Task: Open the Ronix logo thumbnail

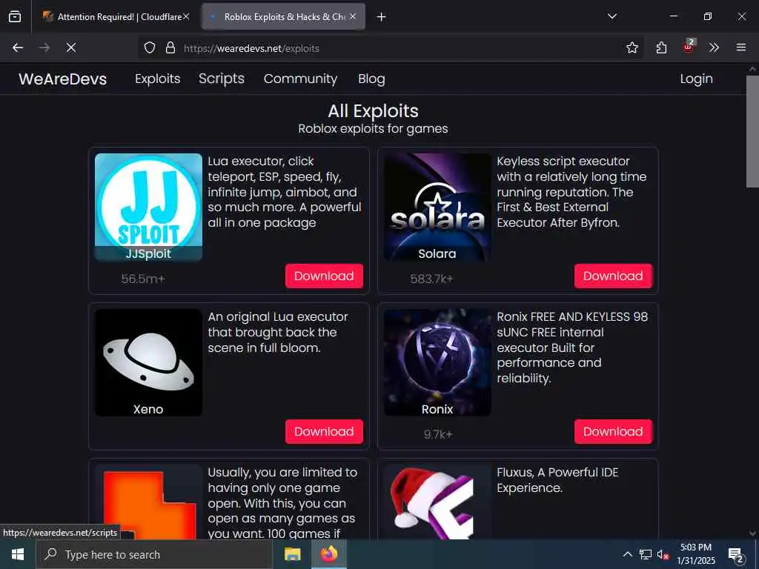Action: coord(437,363)
